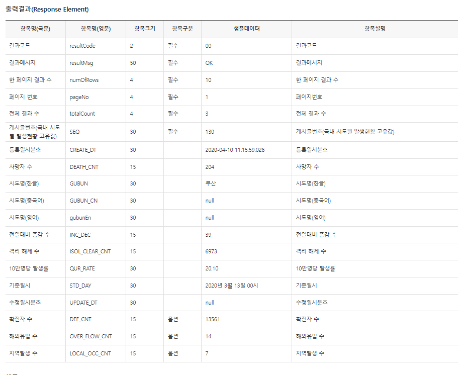Click 해외유입 수 in the description column

pyautogui.click(x=310, y=336)
